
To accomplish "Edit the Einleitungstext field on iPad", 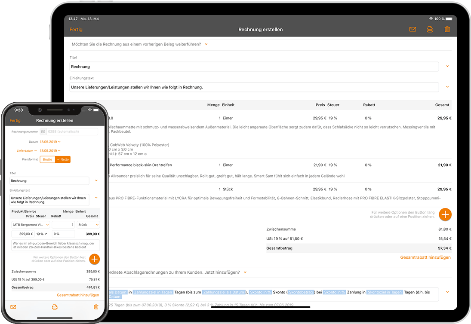I will [254, 87].
